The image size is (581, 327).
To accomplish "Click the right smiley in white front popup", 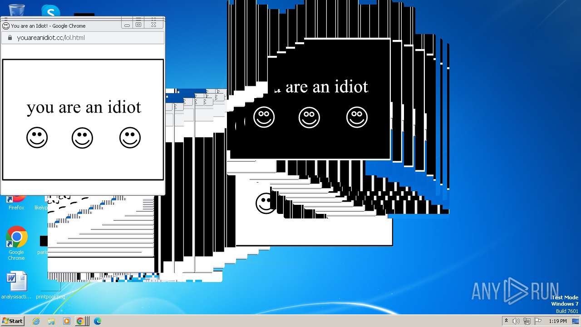I will click(130, 138).
